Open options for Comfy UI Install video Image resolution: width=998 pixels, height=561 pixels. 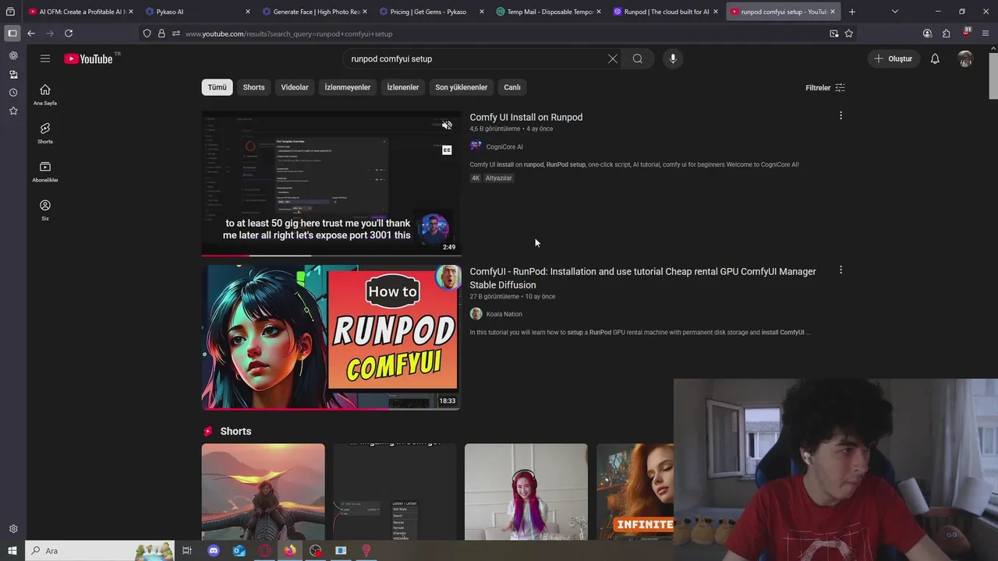pos(841,115)
